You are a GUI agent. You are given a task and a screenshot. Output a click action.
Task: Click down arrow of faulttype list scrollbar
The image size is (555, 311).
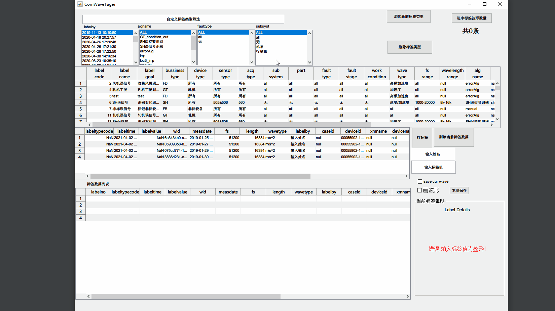coord(252,62)
